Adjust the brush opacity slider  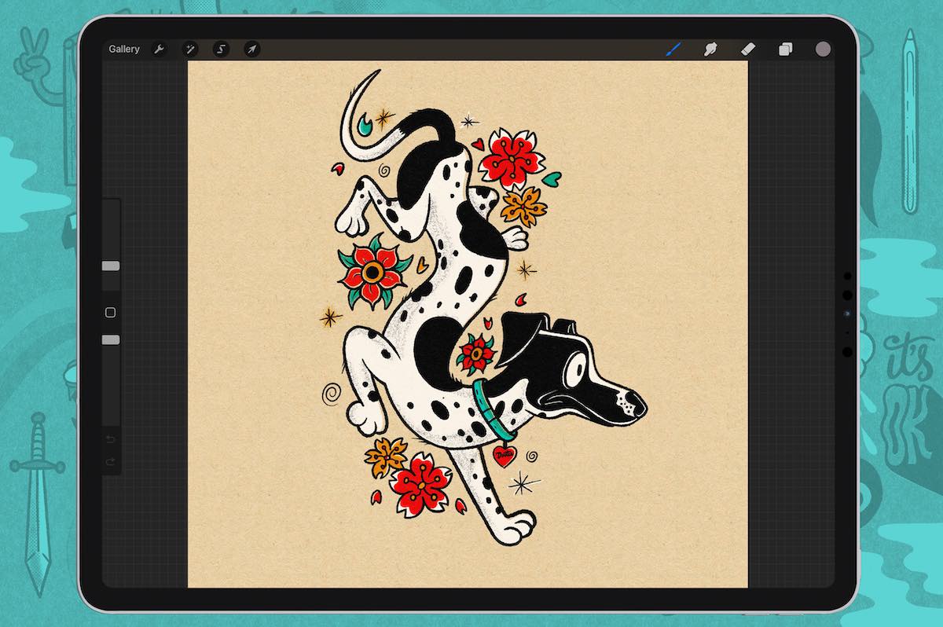(108, 339)
